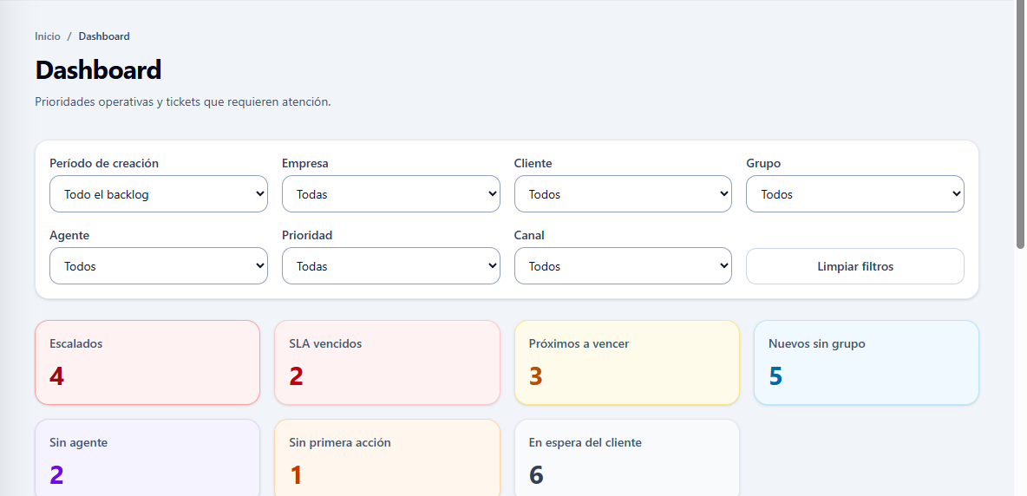The image size is (1027, 496).
Task: Click the 'Canal' filter label
Action: pyautogui.click(x=529, y=236)
